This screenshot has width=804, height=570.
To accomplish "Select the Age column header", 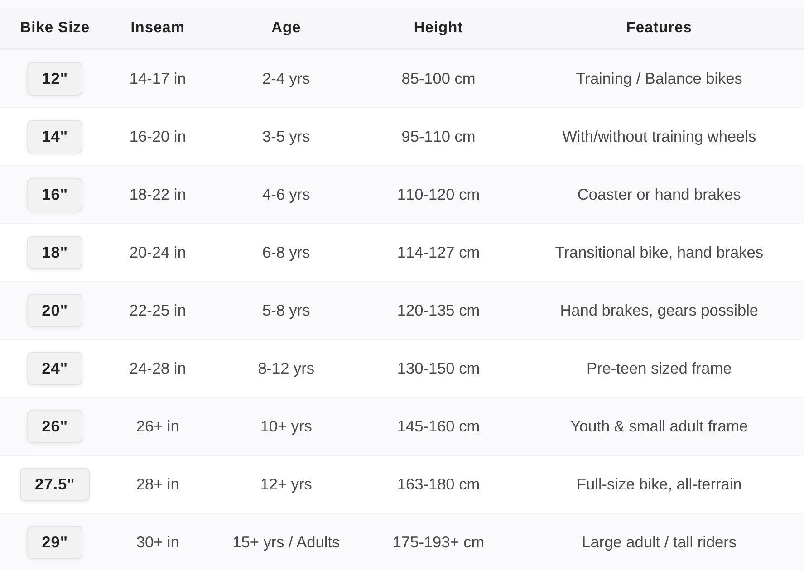I will [x=286, y=27].
